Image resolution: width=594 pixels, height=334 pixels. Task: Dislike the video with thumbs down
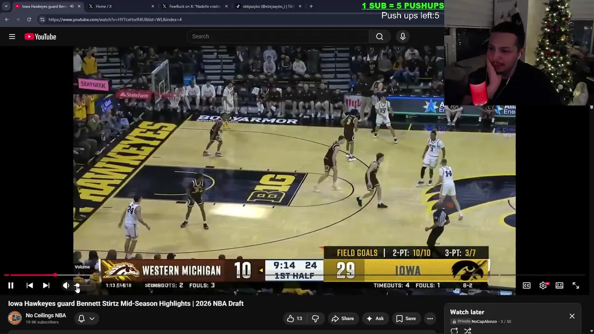click(316, 318)
